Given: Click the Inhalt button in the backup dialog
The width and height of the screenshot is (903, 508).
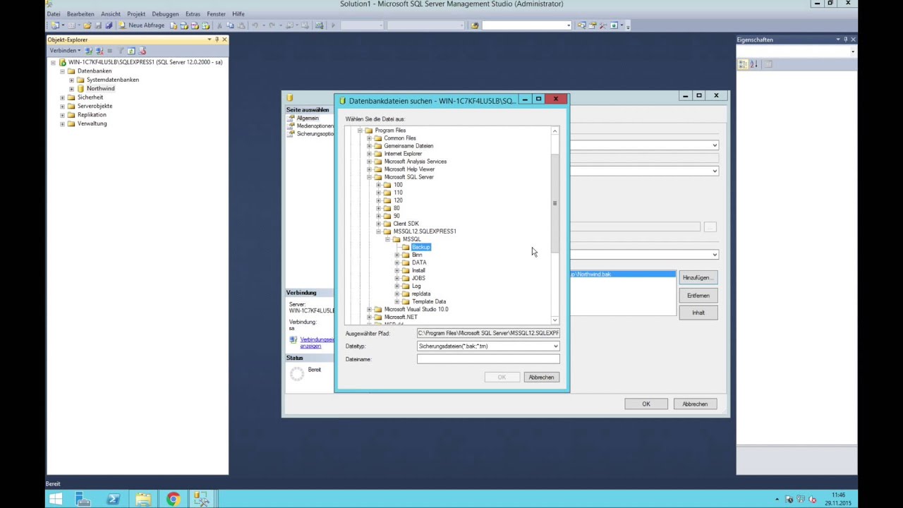Looking at the screenshot, I should click(x=698, y=313).
